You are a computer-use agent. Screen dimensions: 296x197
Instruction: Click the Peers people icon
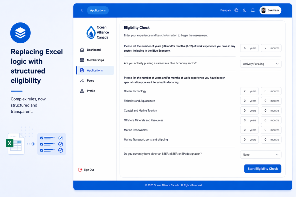(x=82, y=80)
